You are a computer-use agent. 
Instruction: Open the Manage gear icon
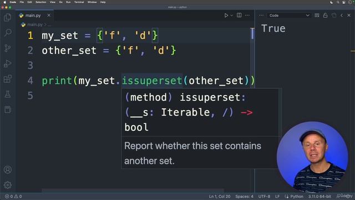pos(8,185)
